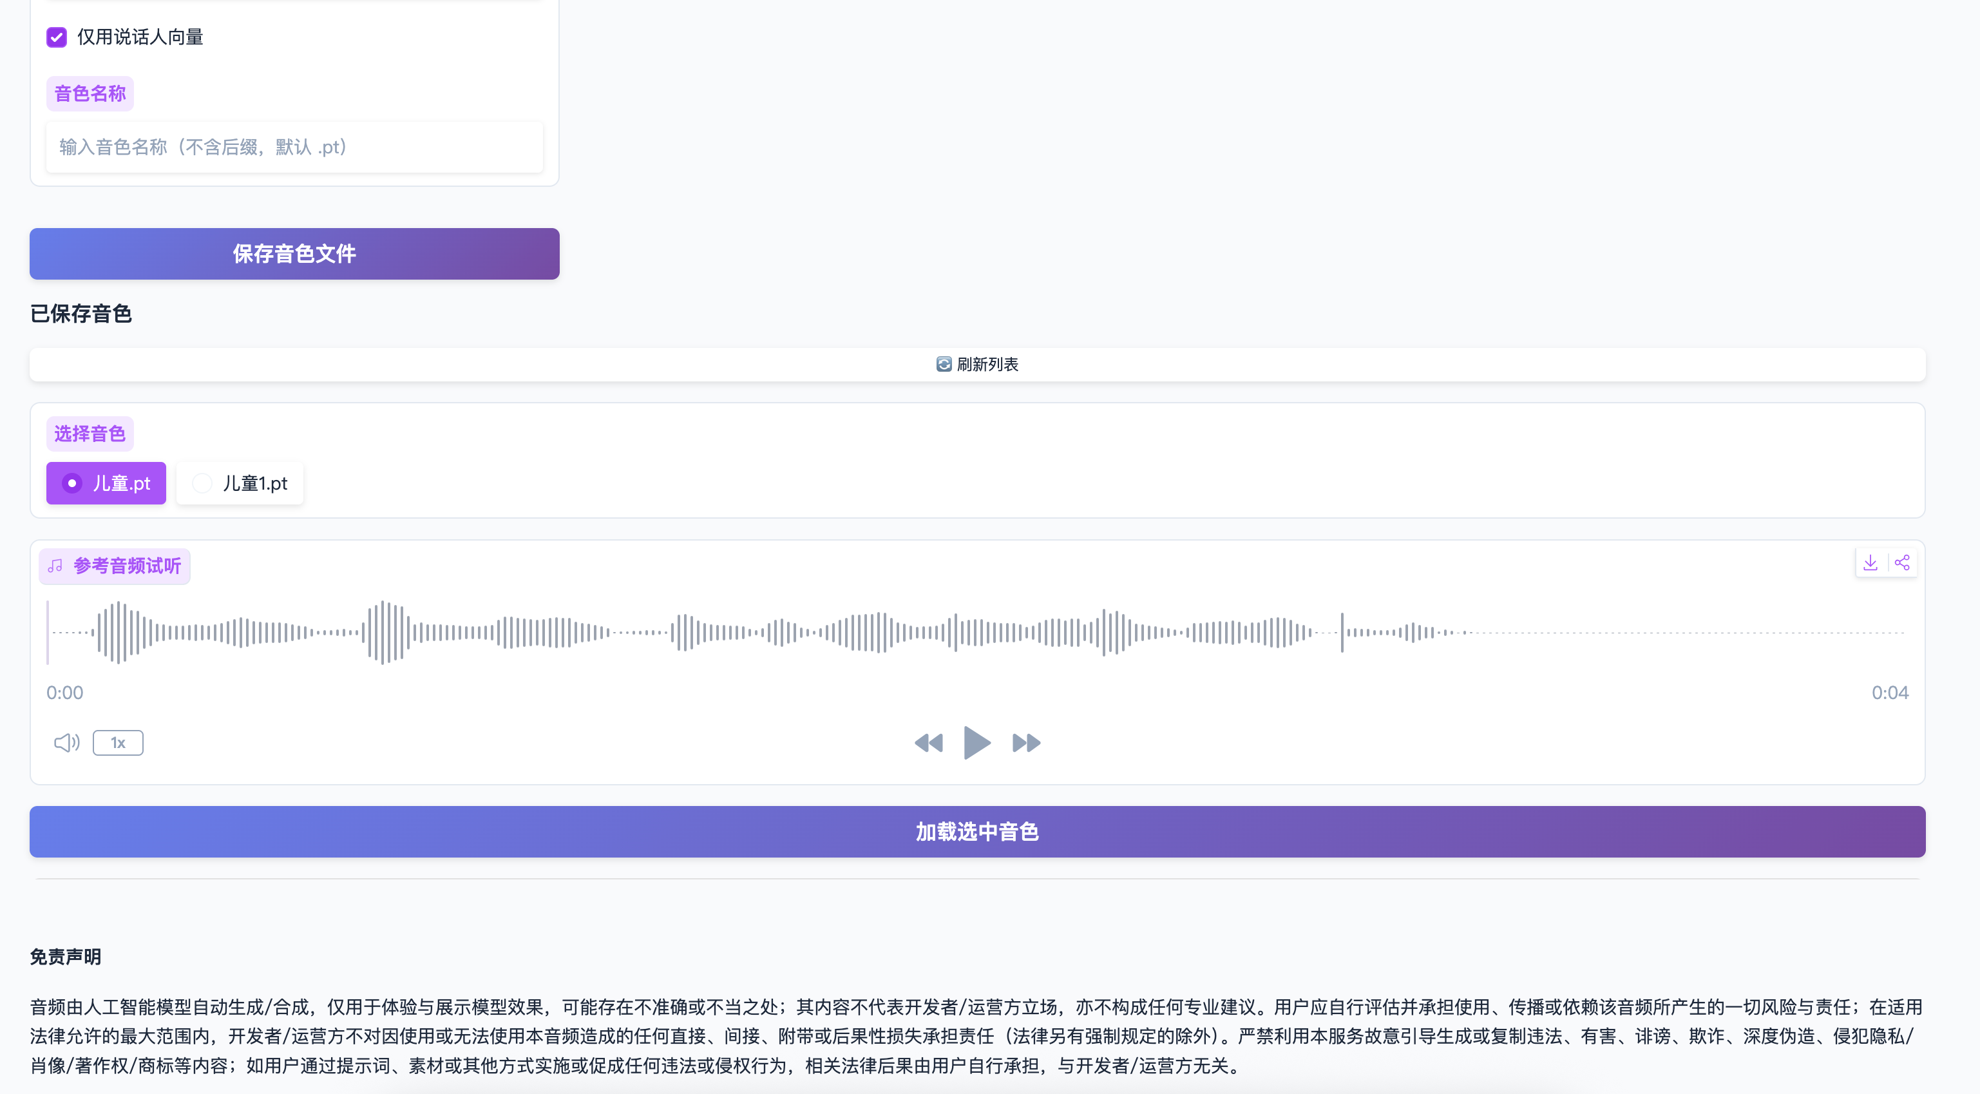Click the music note icon beside 参考音频试听

click(x=55, y=566)
